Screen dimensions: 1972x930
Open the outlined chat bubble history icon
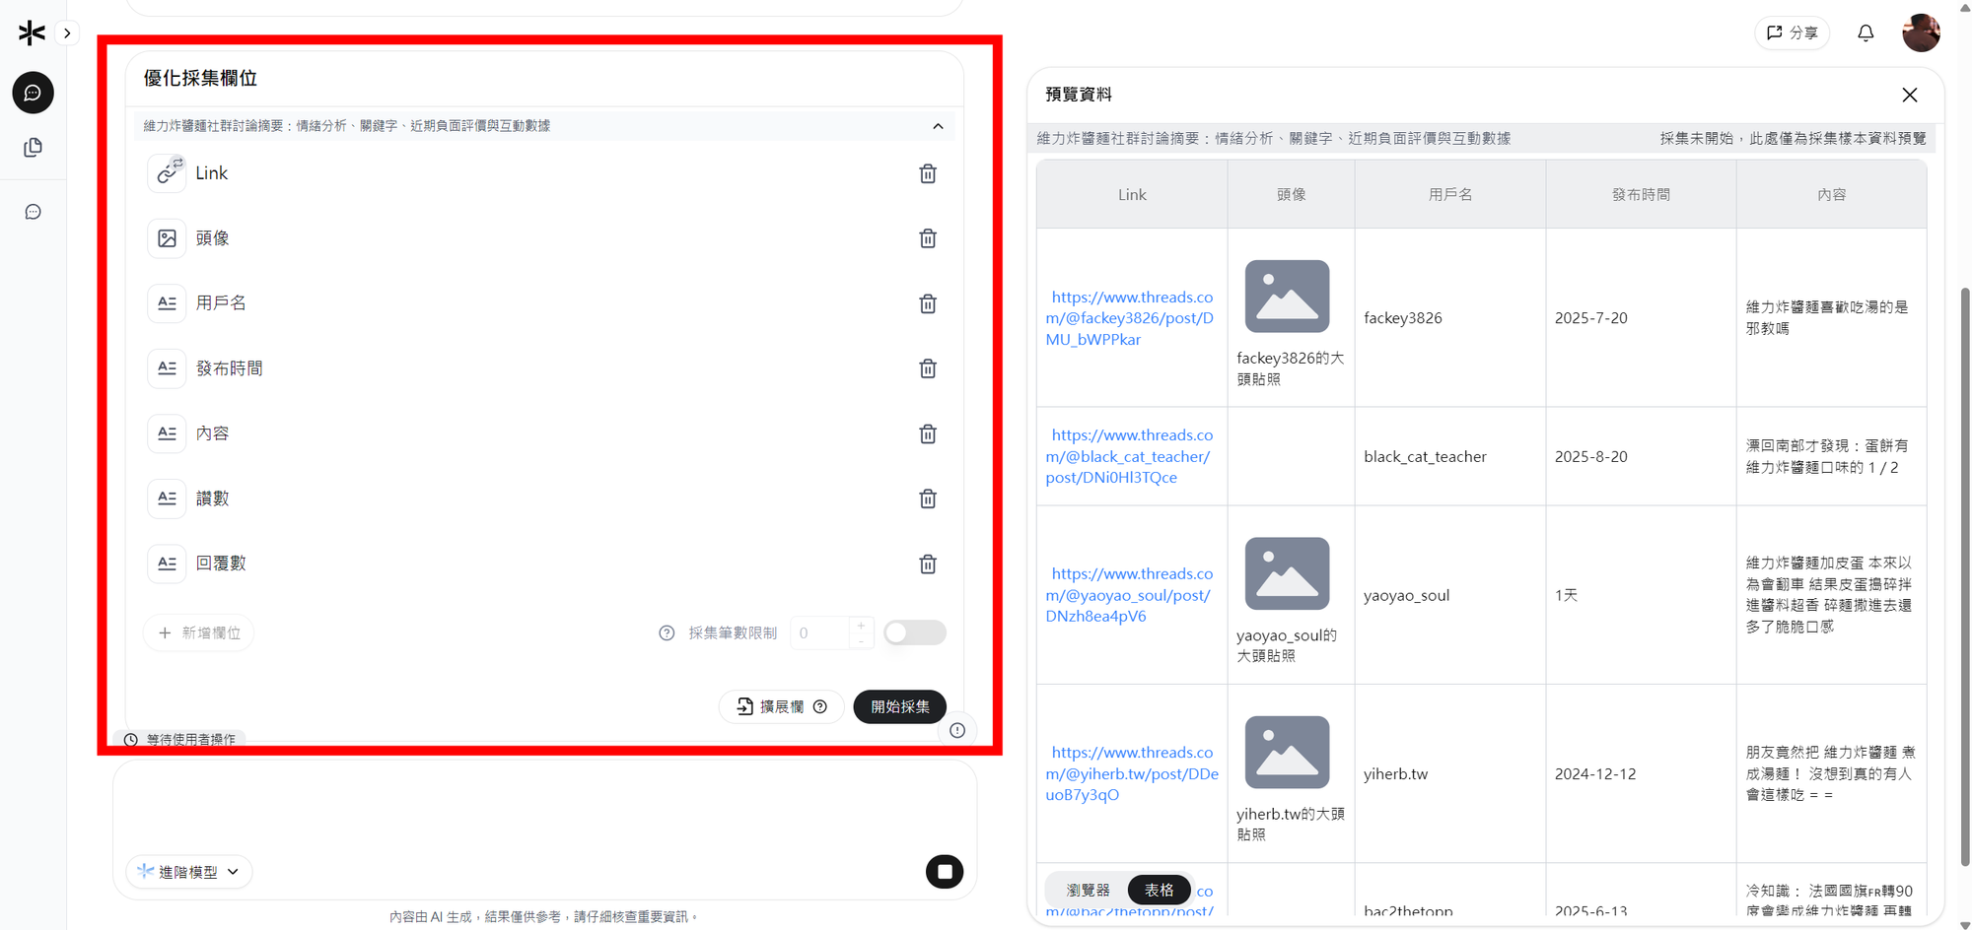click(33, 212)
